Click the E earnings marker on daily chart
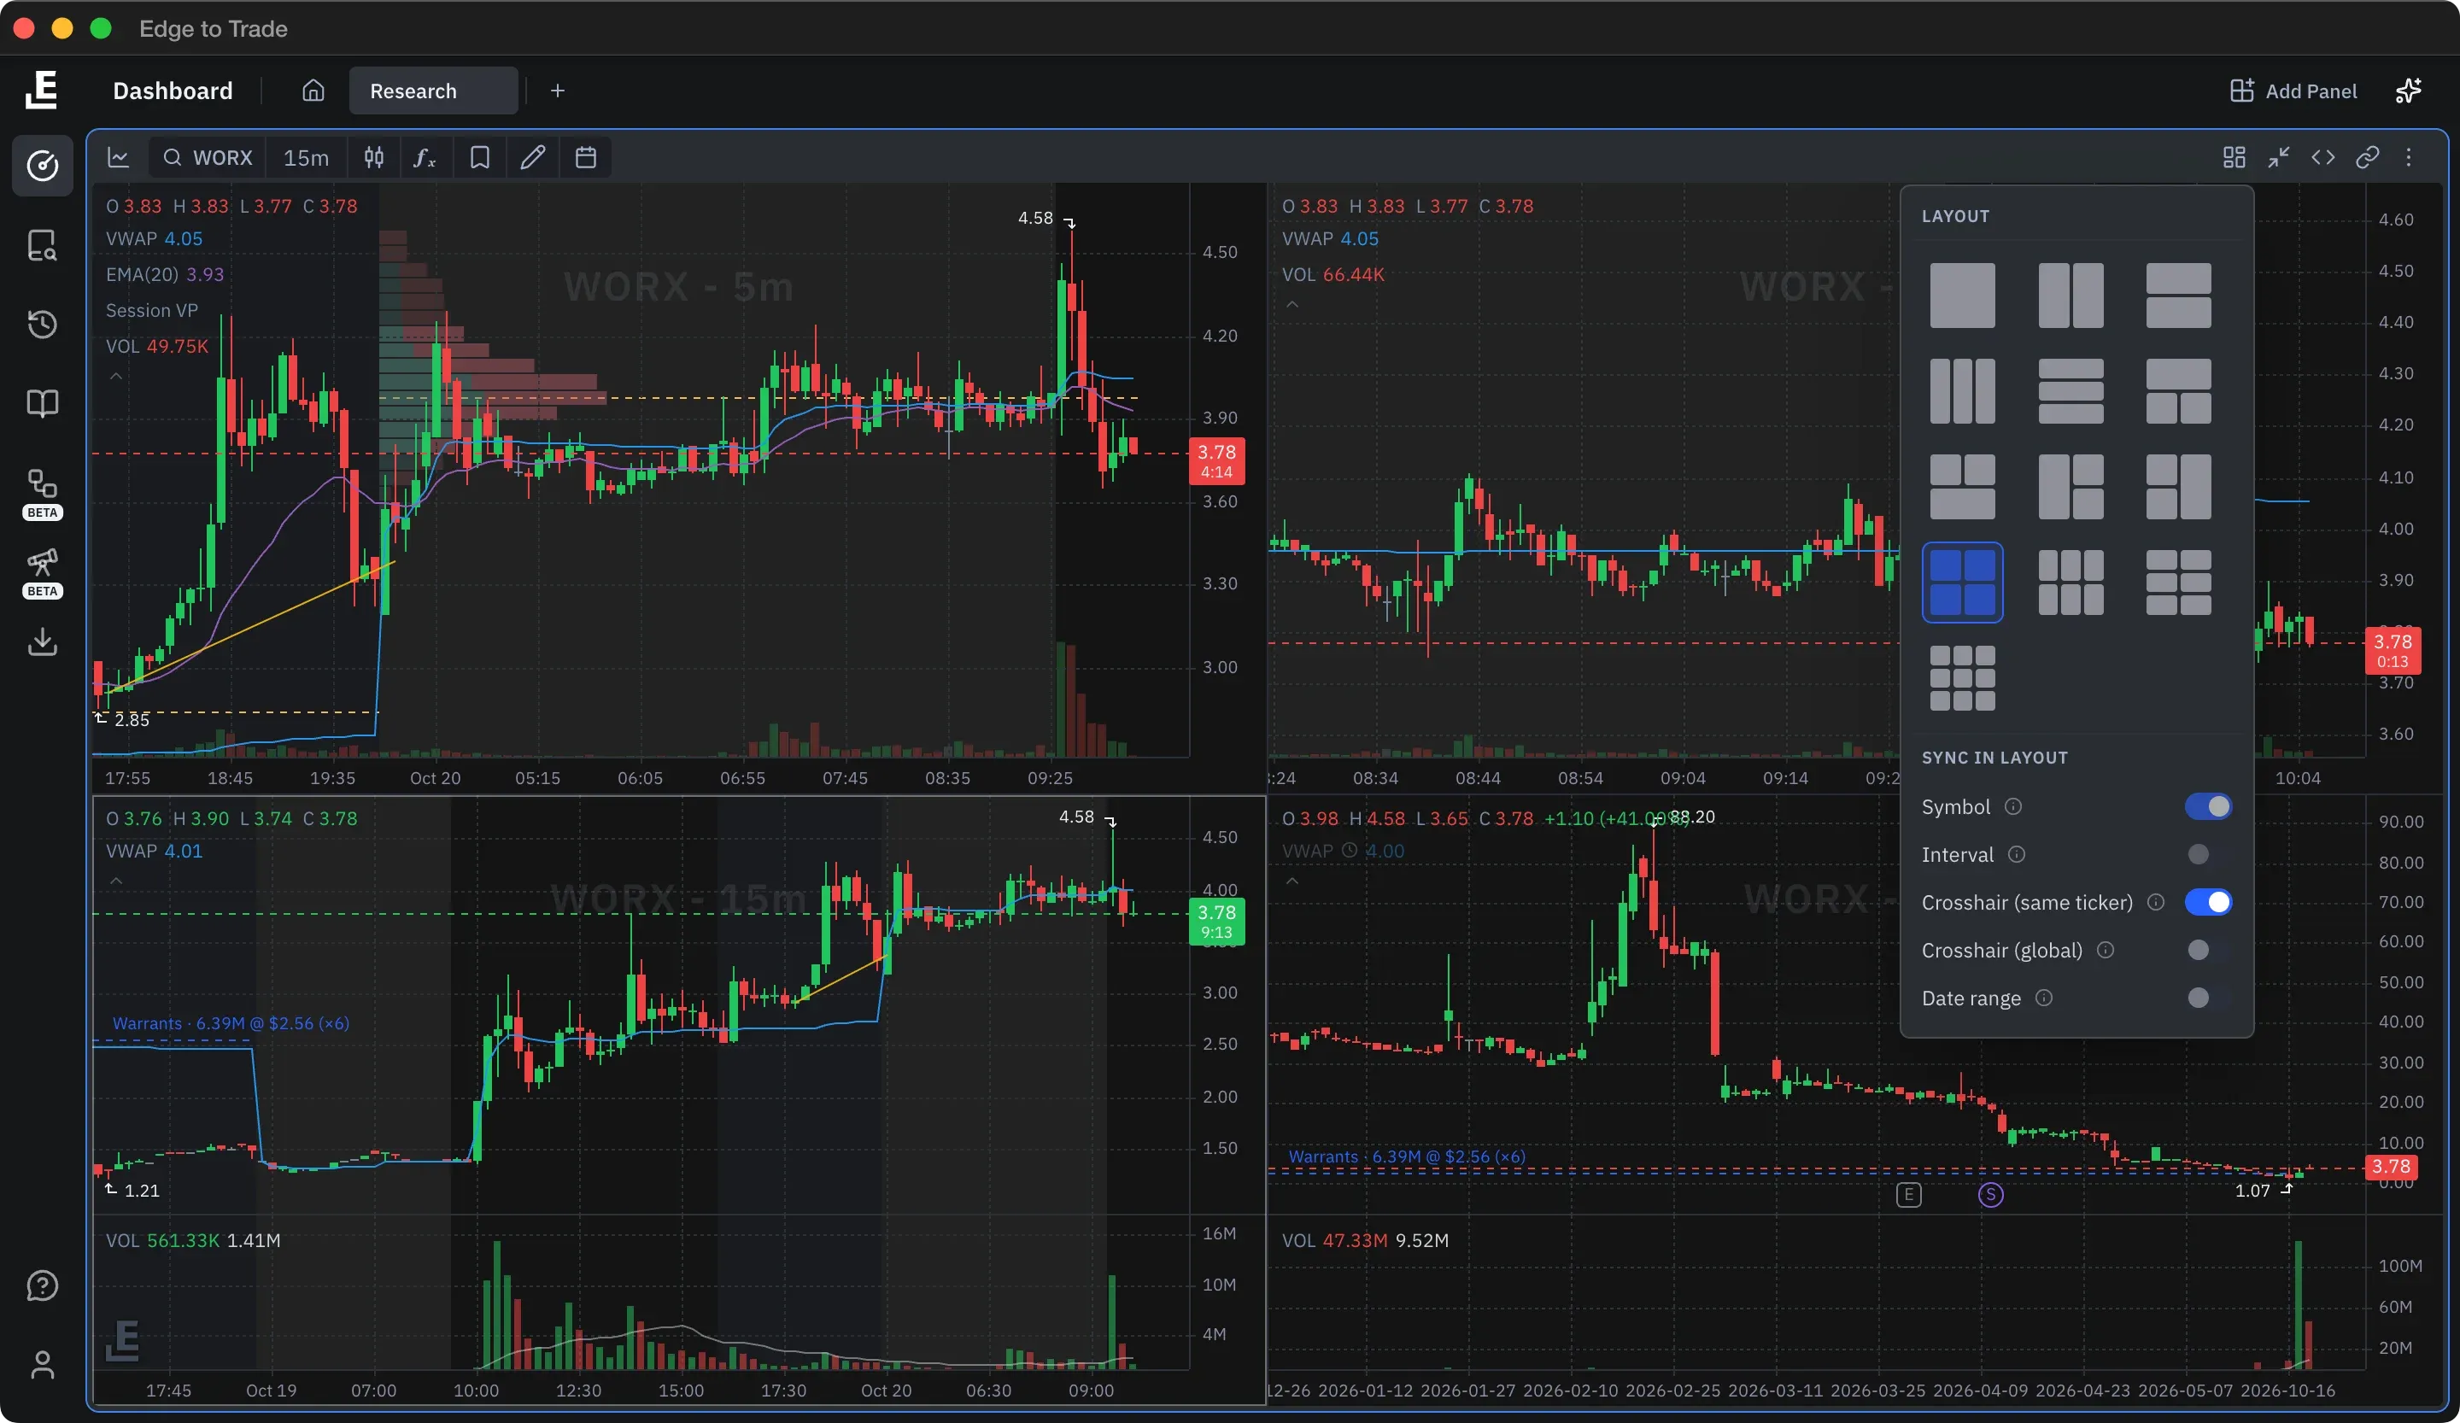 click(1908, 1195)
